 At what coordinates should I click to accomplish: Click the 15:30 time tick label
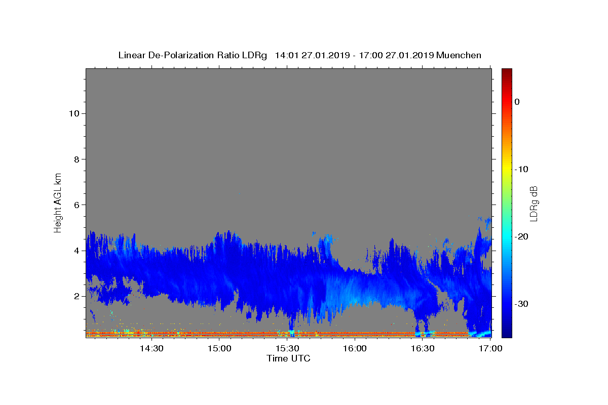pos(287,348)
